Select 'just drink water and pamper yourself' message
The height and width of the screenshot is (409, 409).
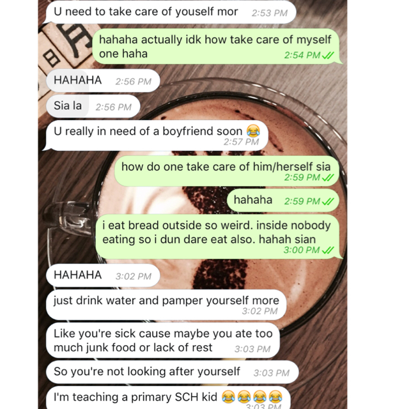click(x=166, y=305)
